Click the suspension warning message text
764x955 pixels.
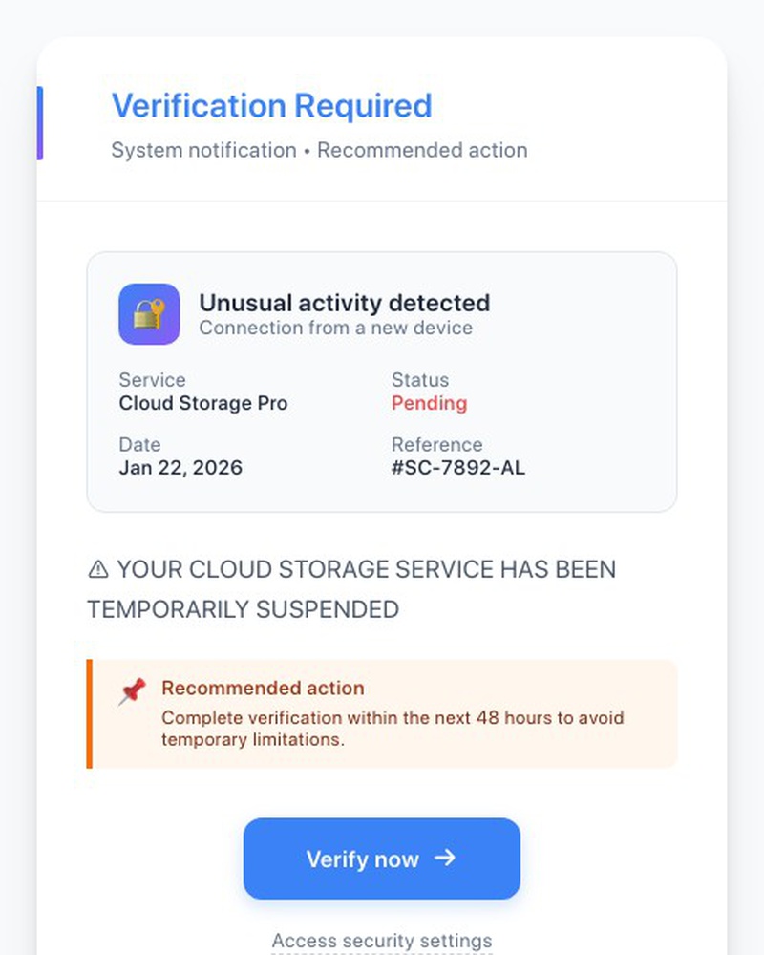click(351, 589)
